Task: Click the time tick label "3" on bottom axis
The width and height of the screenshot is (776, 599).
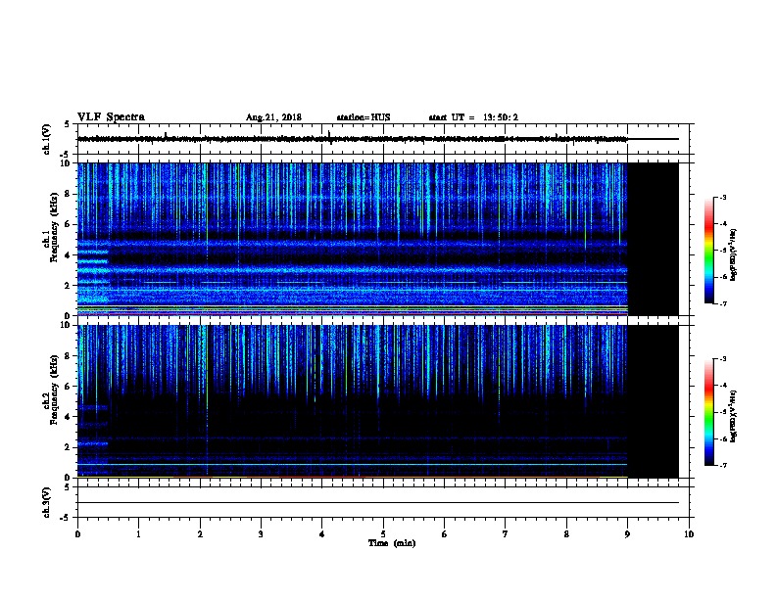Action: tap(261, 533)
